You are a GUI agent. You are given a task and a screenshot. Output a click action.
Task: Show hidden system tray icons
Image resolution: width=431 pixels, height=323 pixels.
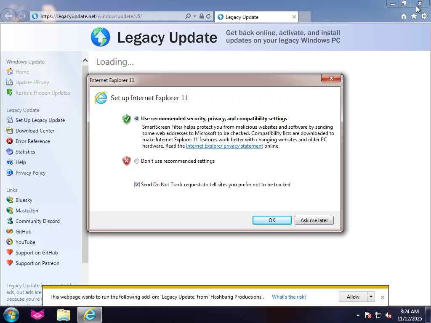[x=358, y=315]
